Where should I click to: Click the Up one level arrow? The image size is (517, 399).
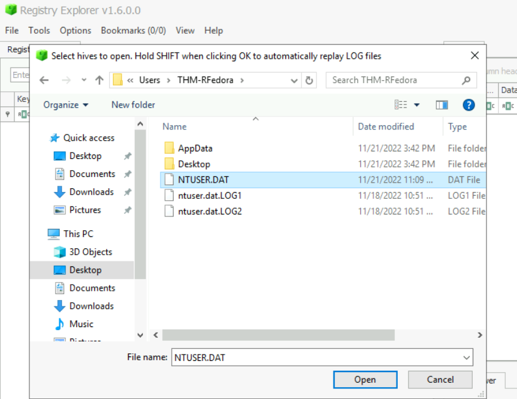click(99, 80)
